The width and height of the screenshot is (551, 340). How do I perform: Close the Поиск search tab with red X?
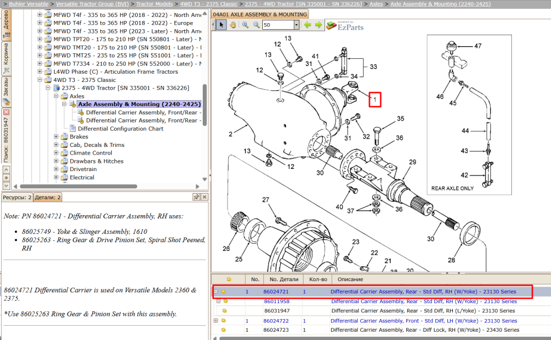(6, 112)
